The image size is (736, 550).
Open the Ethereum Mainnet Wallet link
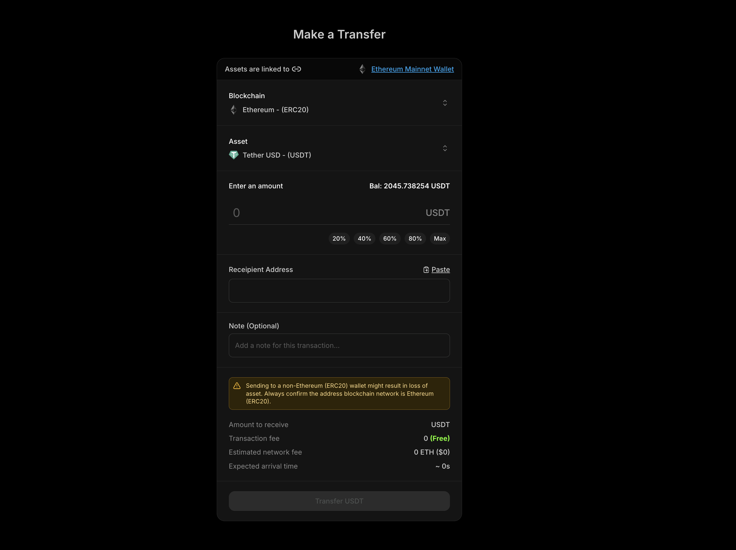[x=412, y=69]
